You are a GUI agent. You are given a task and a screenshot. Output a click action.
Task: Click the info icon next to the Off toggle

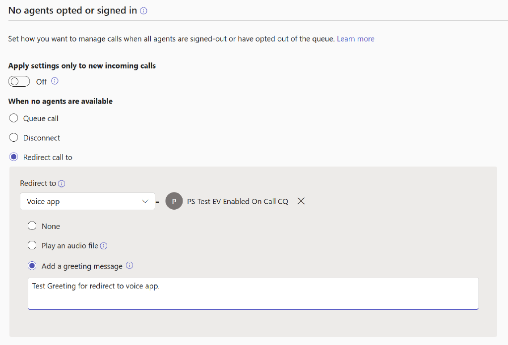coord(55,81)
